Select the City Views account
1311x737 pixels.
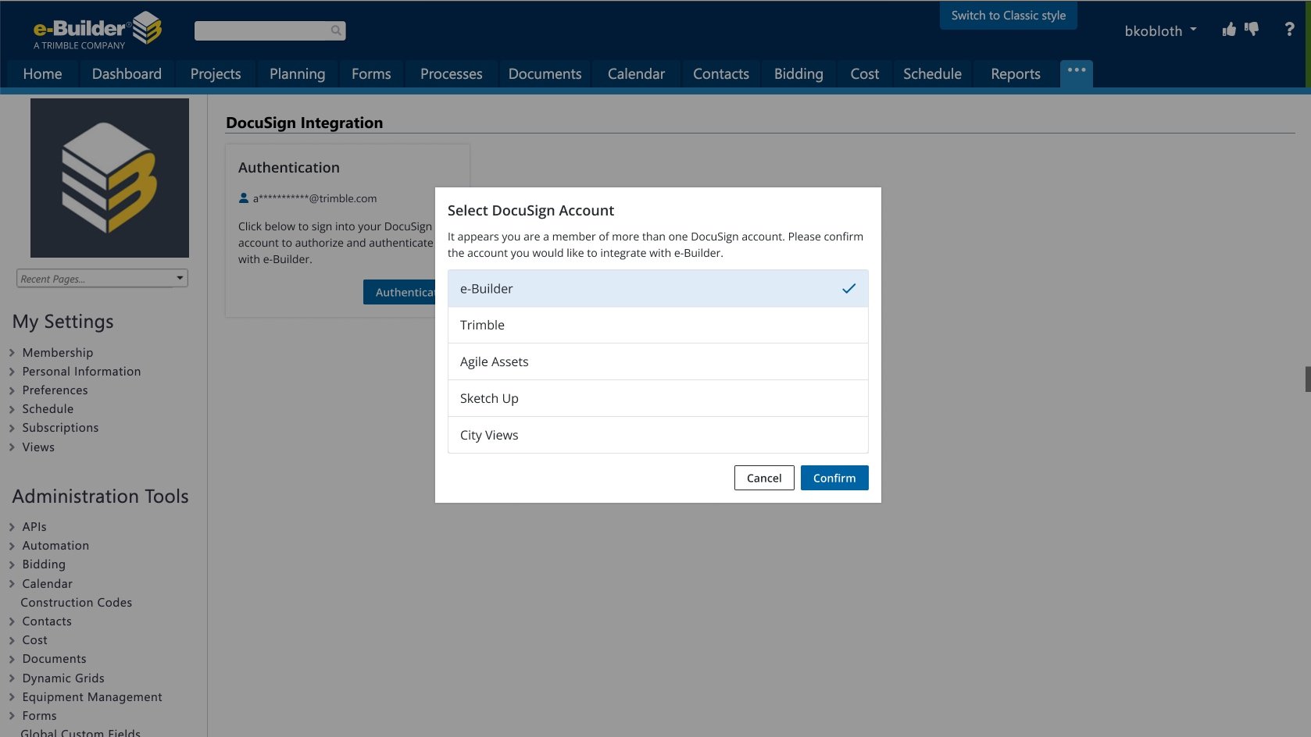click(658, 435)
